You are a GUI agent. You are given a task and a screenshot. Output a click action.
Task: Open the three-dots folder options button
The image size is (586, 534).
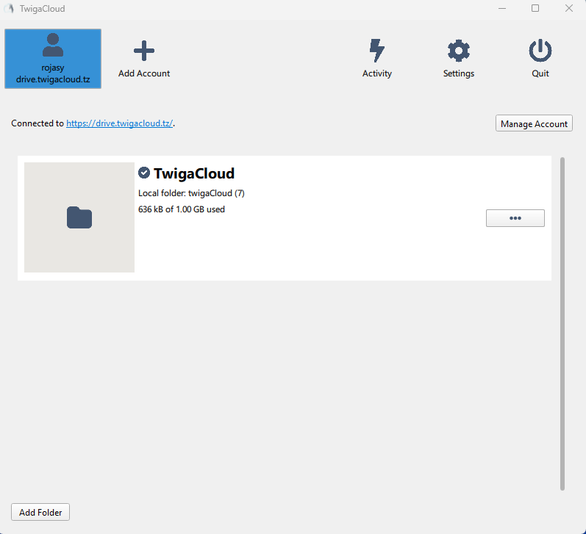click(x=515, y=218)
